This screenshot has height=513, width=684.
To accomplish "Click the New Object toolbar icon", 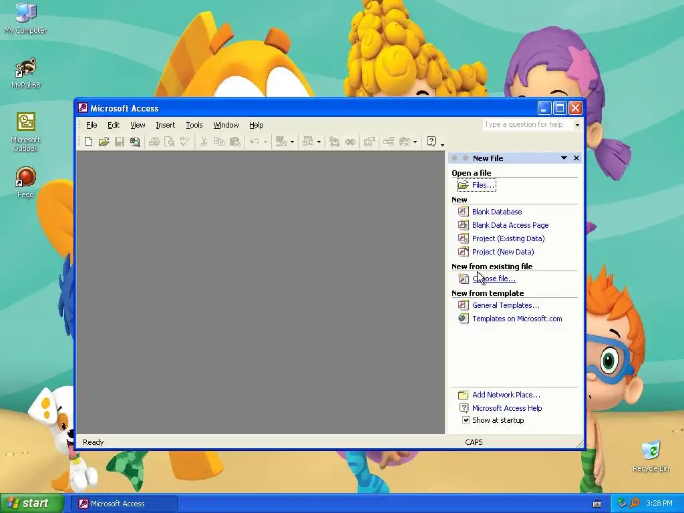I will [404, 142].
